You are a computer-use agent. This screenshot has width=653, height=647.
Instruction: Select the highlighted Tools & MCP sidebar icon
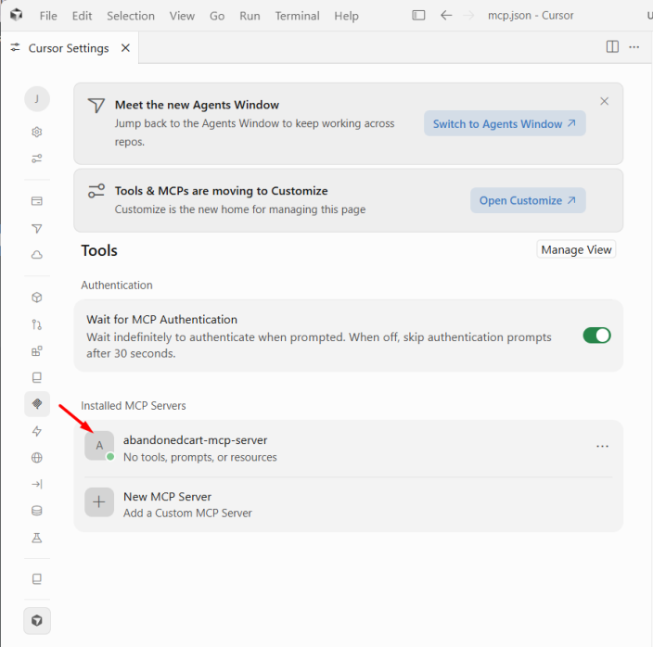[x=37, y=404]
